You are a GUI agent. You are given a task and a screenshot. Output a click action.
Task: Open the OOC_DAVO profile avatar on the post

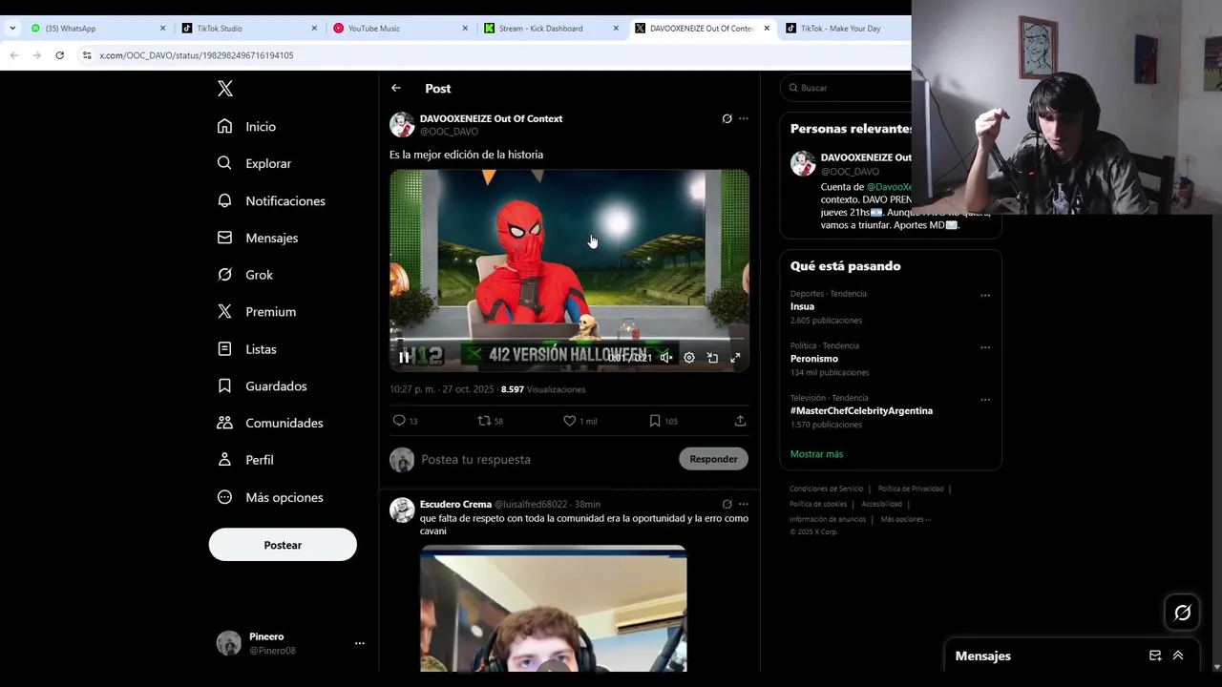coord(402,125)
